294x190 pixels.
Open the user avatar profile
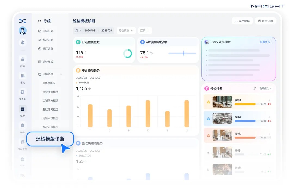23,31
